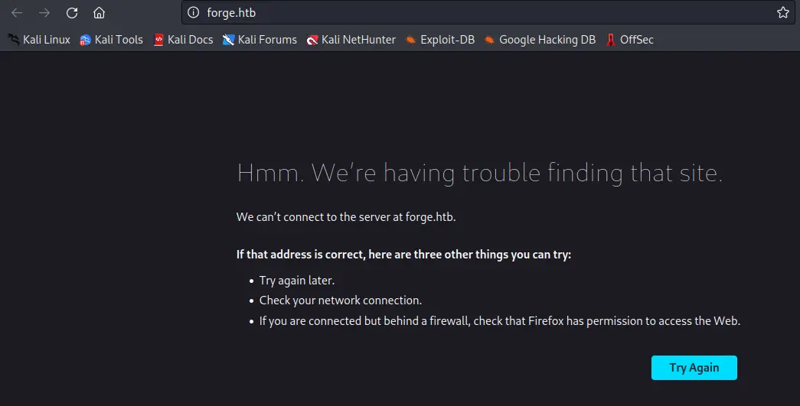Click the "Check your network connection" bullet
This screenshot has width=800, height=406.
[341, 300]
